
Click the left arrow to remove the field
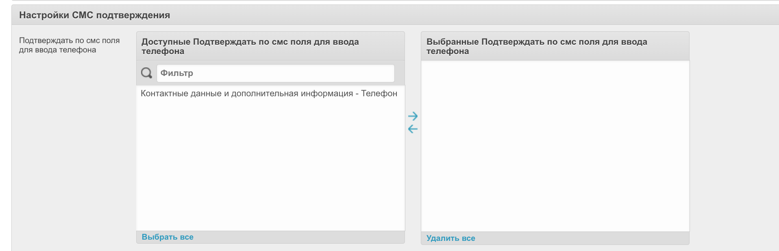413,129
